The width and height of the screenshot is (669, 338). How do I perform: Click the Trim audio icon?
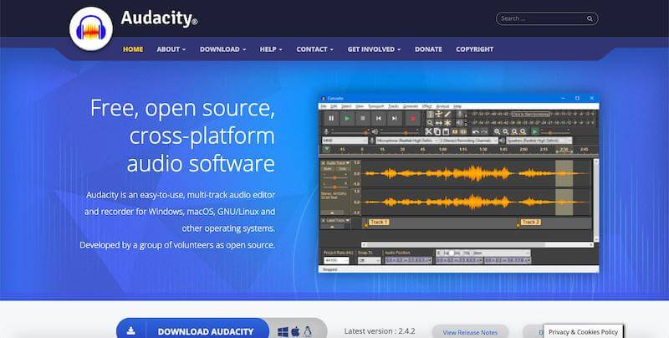455,131
